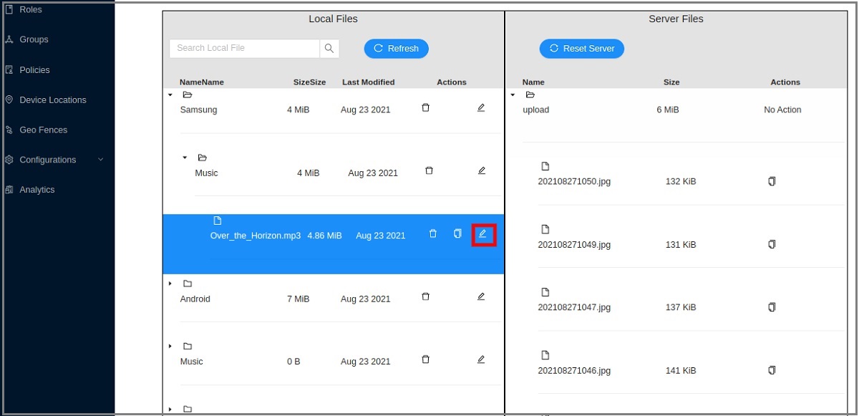859x416 pixels.
Task: Expand the Android folder arrow
Action: (170, 284)
